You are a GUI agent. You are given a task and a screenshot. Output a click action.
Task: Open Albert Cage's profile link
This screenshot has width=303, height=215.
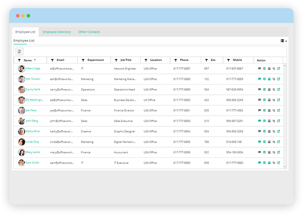tap(33, 68)
